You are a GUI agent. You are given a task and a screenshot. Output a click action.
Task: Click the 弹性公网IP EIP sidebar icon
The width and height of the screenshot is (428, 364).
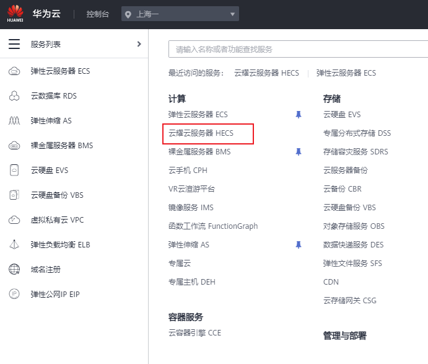[14, 294]
